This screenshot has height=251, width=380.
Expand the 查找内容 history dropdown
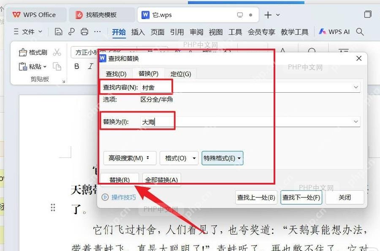point(356,87)
